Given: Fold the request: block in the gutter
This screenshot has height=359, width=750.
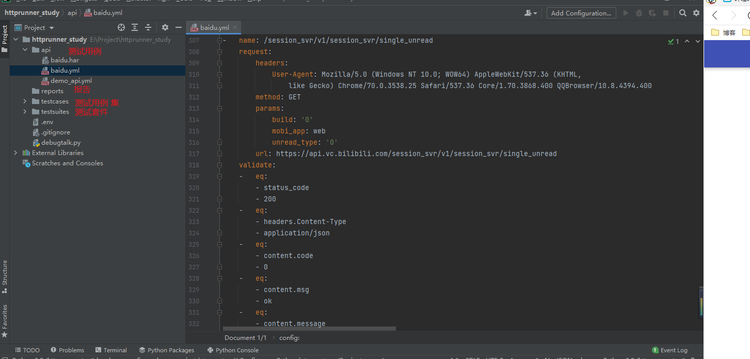Looking at the screenshot, I should 219,52.
